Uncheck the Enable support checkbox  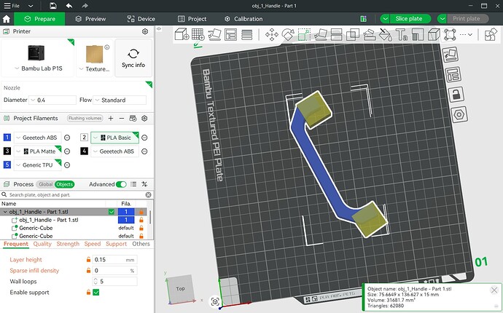coord(96,292)
